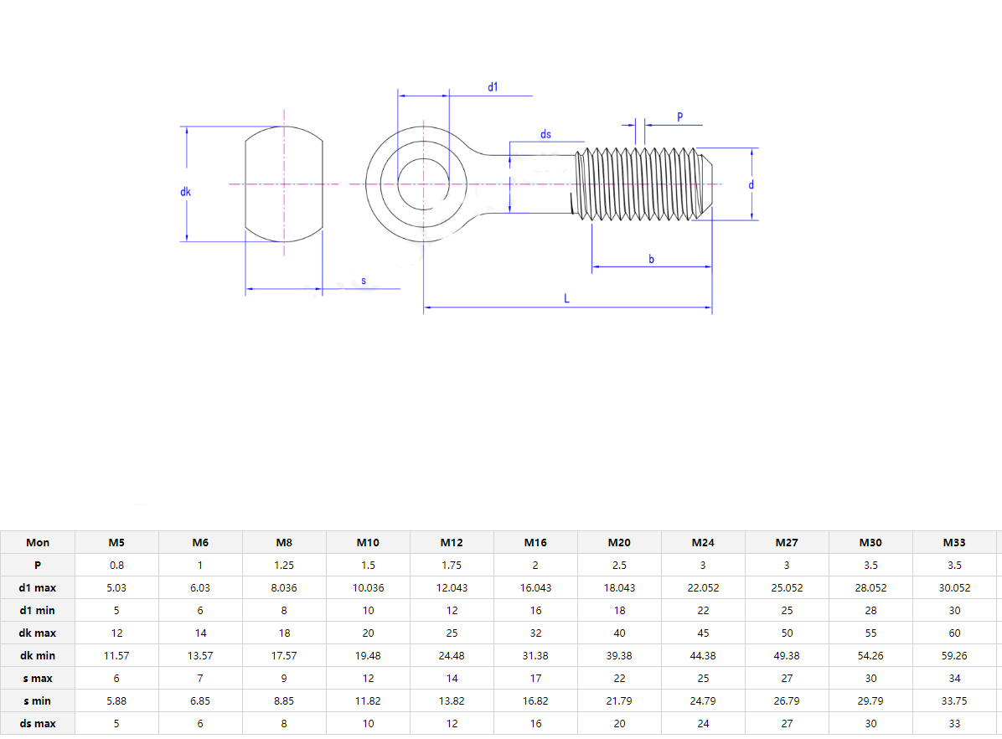1002x739 pixels.
Task: Click the 8.85 cell
Action: tap(284, 700)
